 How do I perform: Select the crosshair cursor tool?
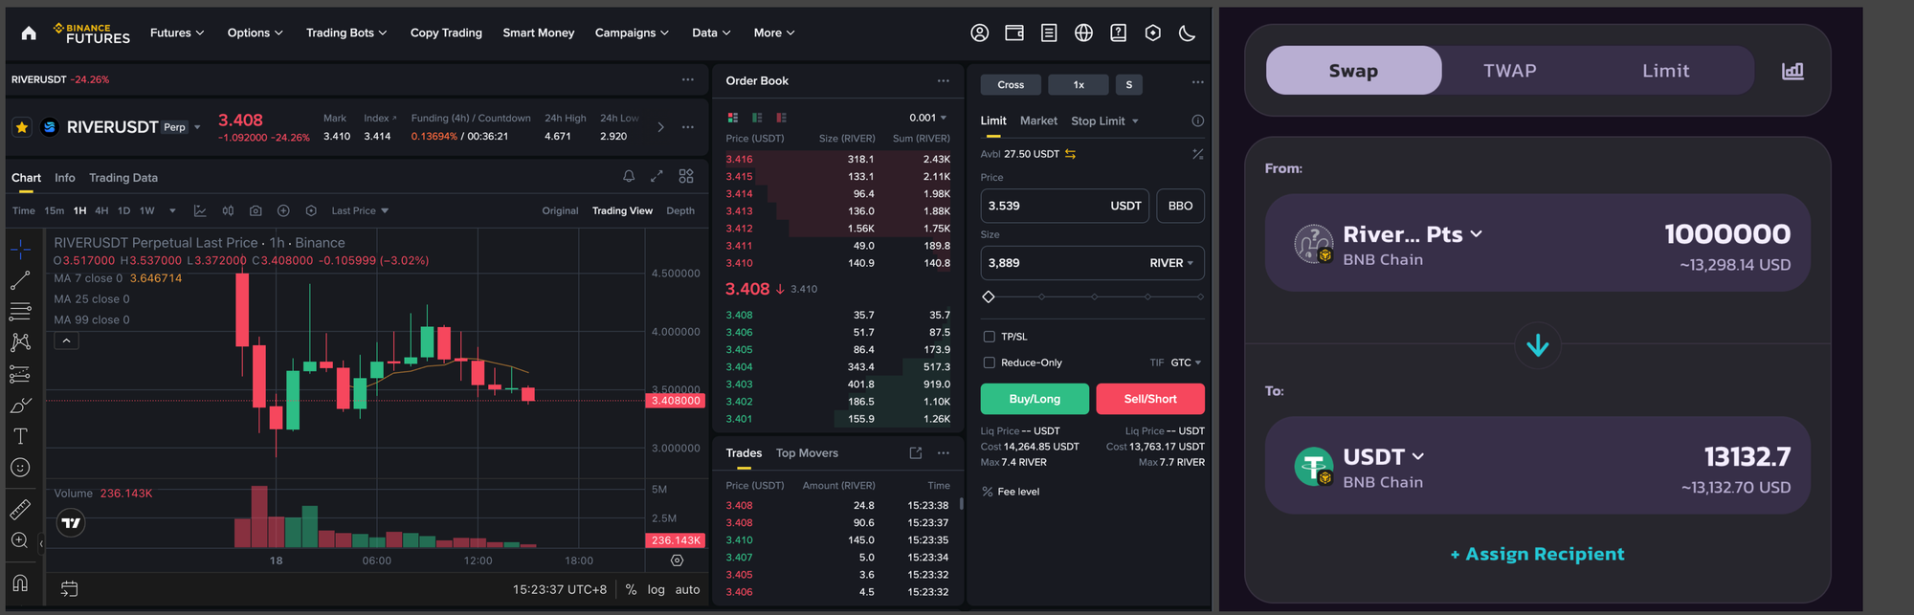point(20,250)
